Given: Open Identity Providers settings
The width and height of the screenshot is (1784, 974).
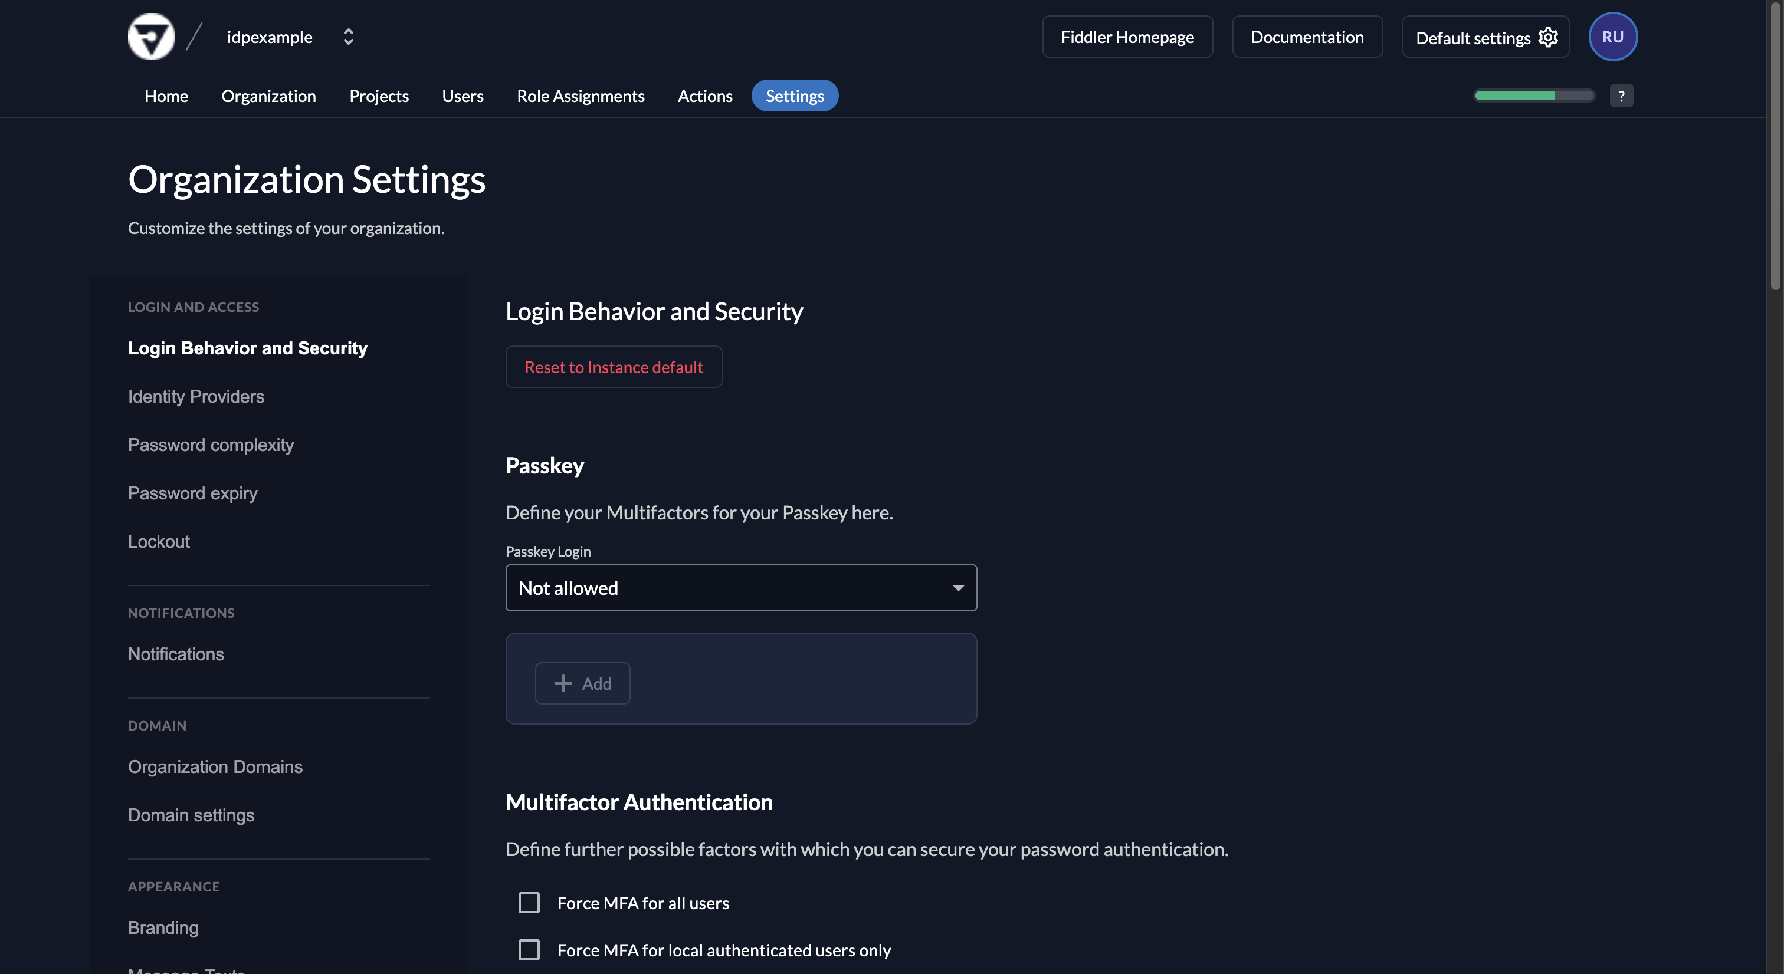Looking at the screenshot, I should (x=196, y=397).
